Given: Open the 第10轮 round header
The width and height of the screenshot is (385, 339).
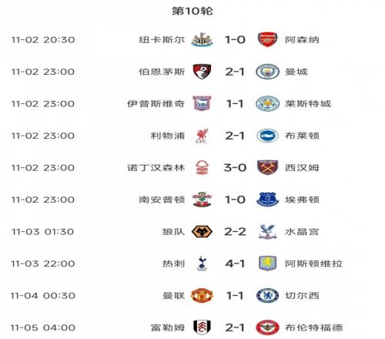Looking at the screenshot, I should [x=192, y=11].
